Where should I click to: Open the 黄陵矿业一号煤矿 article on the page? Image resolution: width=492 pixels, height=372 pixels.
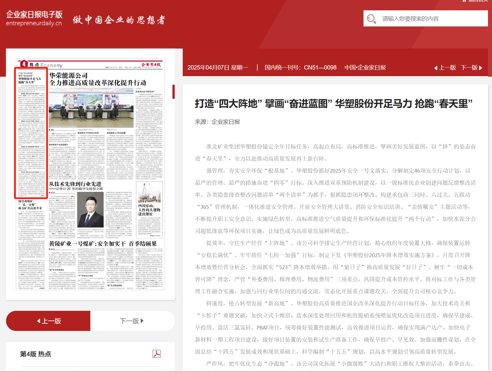click(x=103, y=244)
